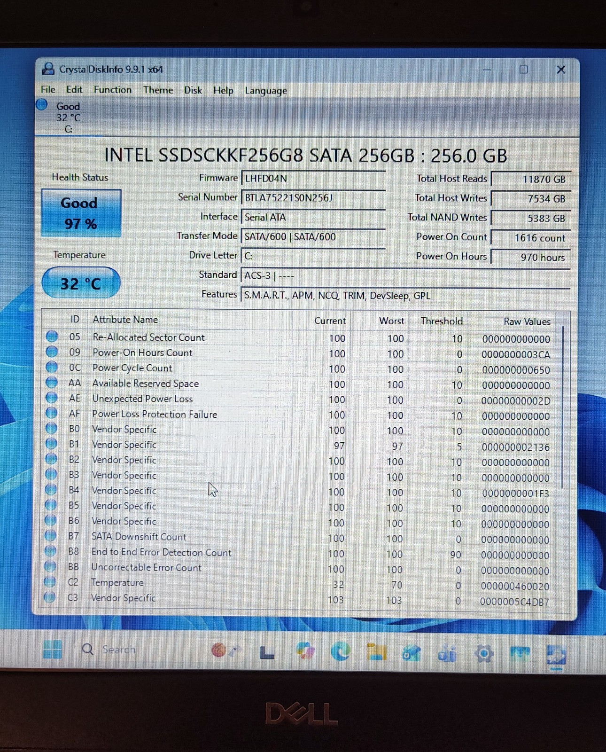Viewport: 606px width, 752px height.
Task: Maximize the CrystalDiskInfo window
Action: click(523, 70)
